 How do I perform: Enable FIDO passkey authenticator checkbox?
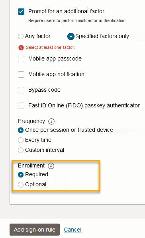pyautogui.click(x=21, y=106)
